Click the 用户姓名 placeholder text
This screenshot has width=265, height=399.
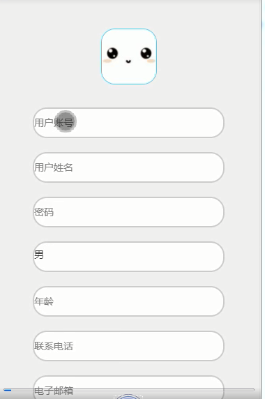[x=54, y=167]
